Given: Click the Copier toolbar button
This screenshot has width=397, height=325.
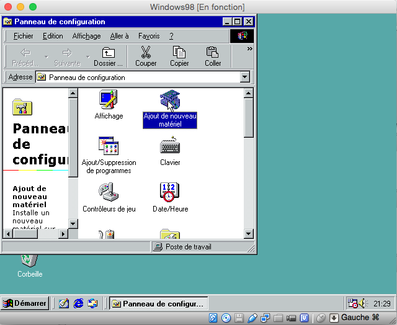Looking at the screenshot, I should [x=179, y=56].
